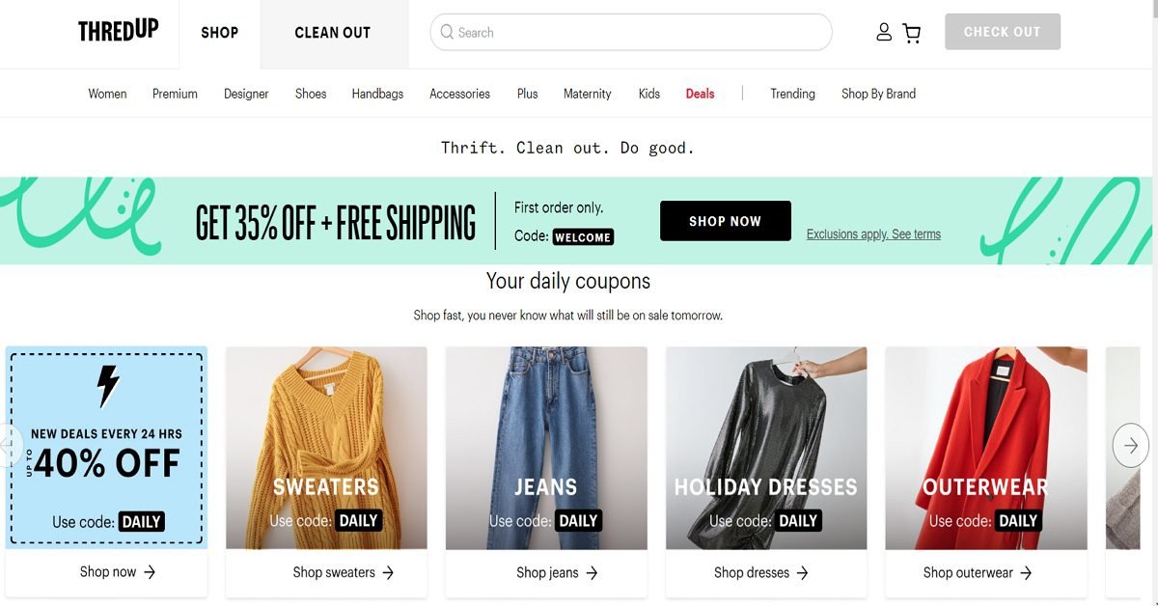1158x606 pixels.
Task: Open the shopping cart icon
Action: pyautogui.click(x=911, y=33)
